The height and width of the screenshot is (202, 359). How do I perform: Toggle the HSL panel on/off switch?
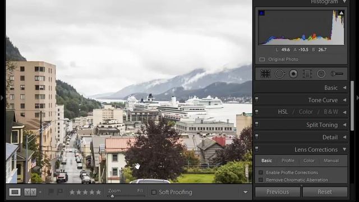(x=257, y=112)
